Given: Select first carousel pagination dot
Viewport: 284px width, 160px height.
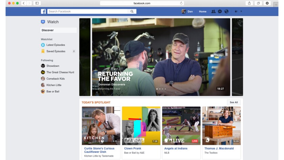Looking at the screenshot, I should (157, 89).
